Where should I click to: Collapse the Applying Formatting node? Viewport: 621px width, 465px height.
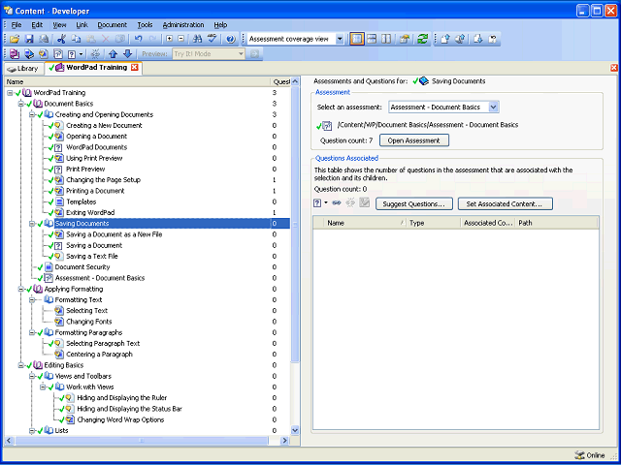tap(21, 289)
